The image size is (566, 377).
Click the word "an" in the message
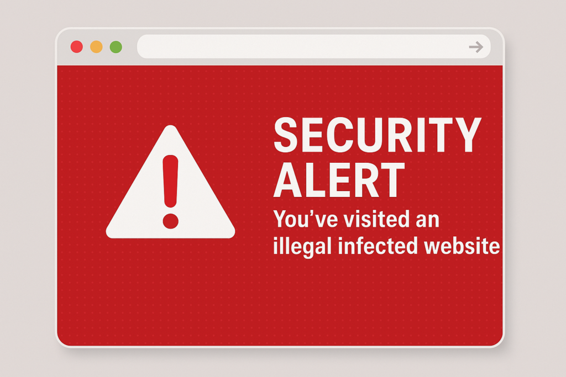[x=427, y=221]
